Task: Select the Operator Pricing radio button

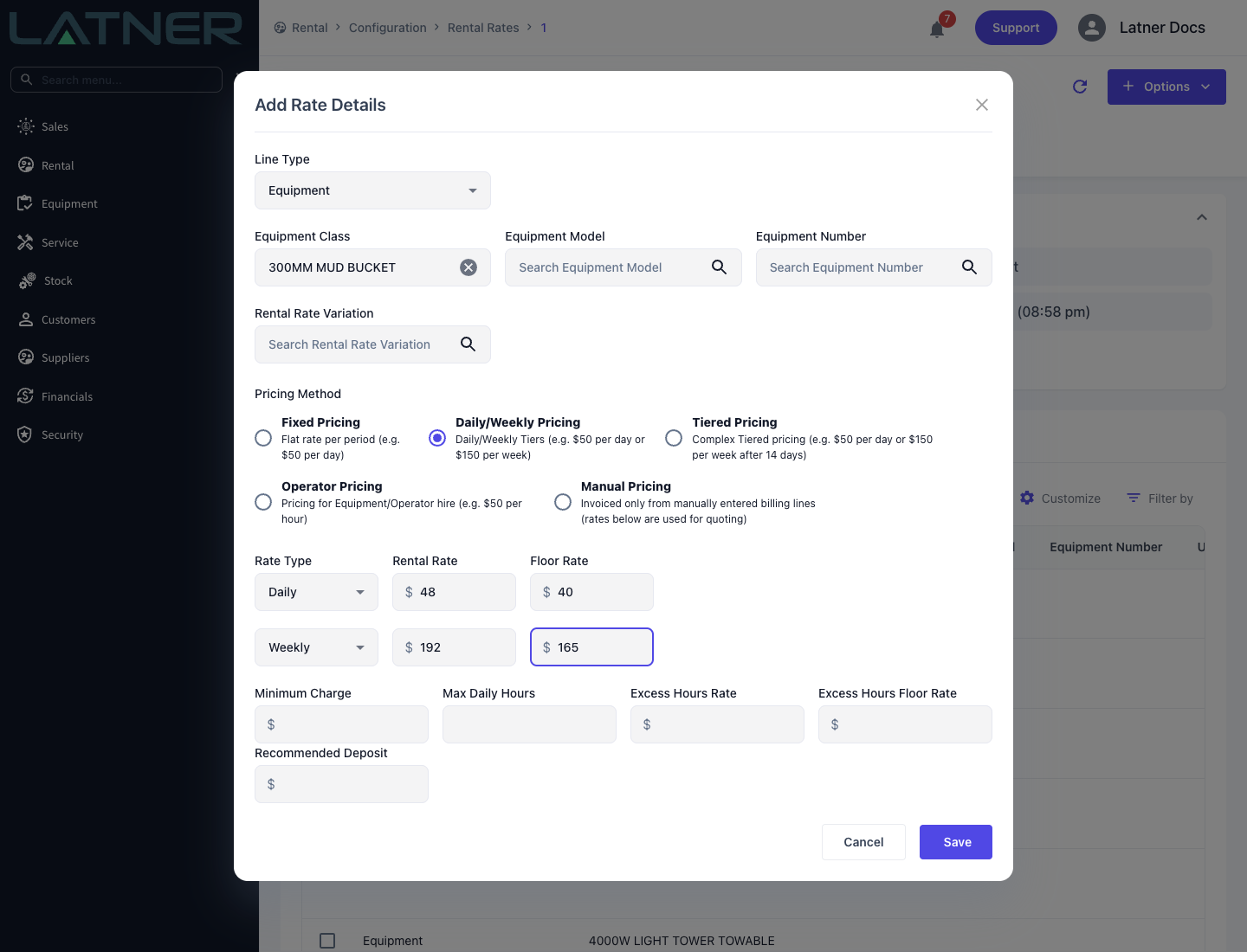Action: (x=263, y=502)
